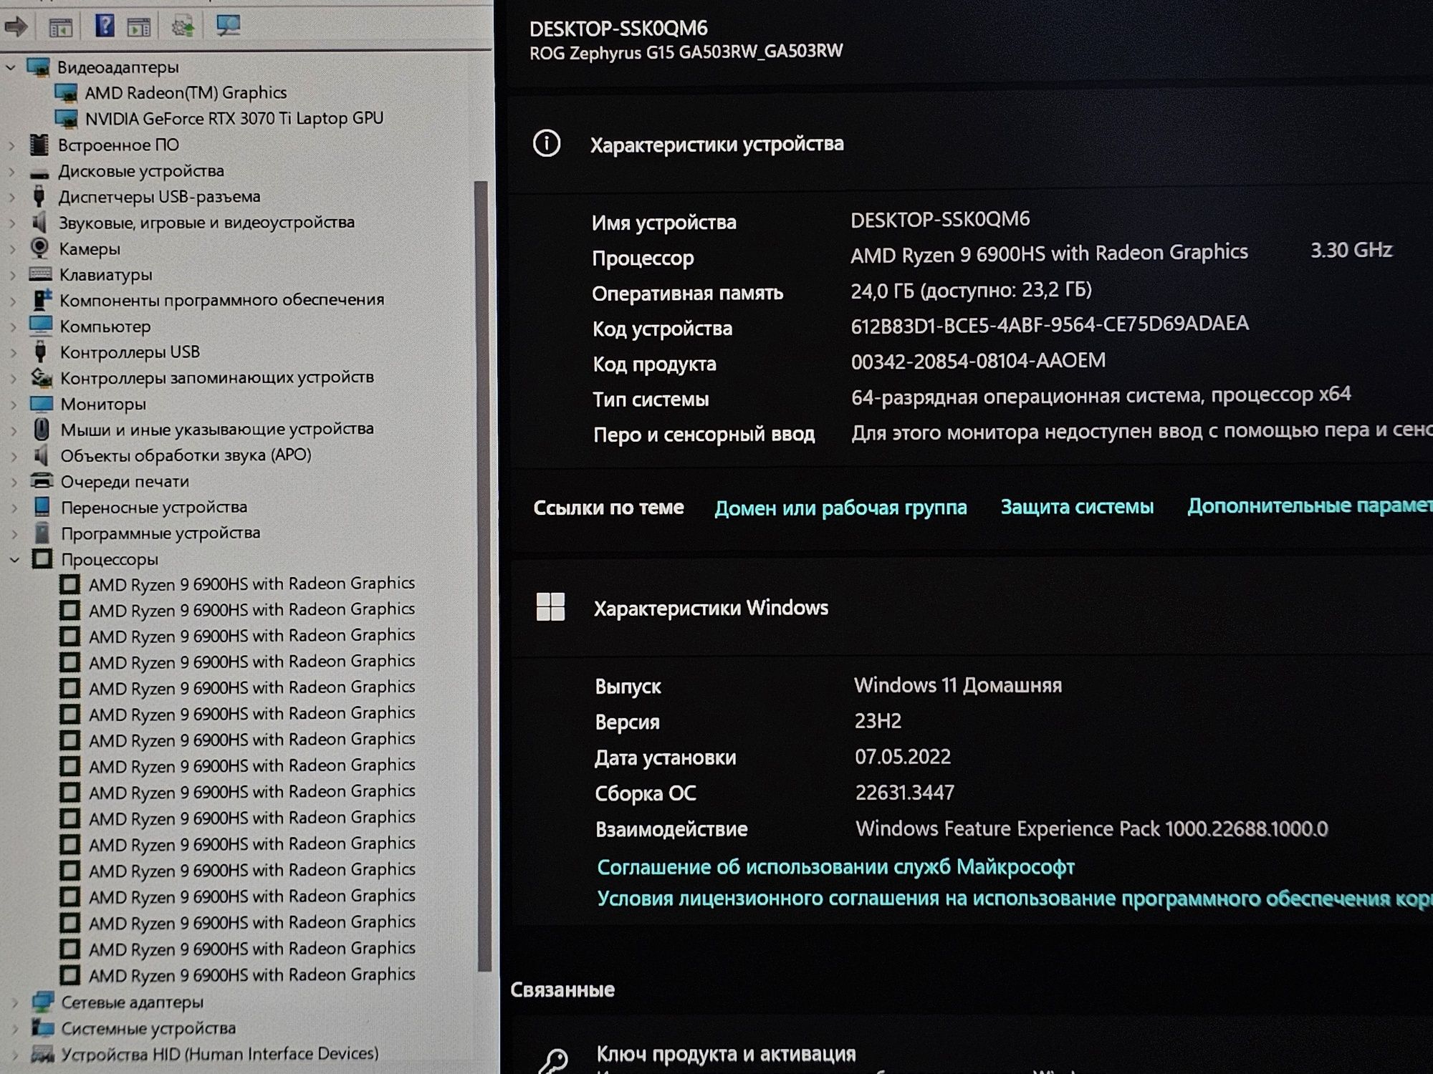This screenshot has height=1074, width=1433.
Task: Click the Характеристики устройства section header
Action: (716, 144)
